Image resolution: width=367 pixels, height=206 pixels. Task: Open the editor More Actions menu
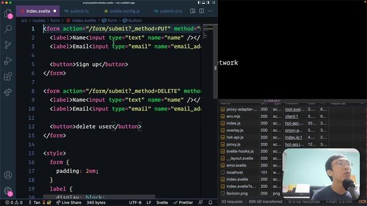[210, 11]
